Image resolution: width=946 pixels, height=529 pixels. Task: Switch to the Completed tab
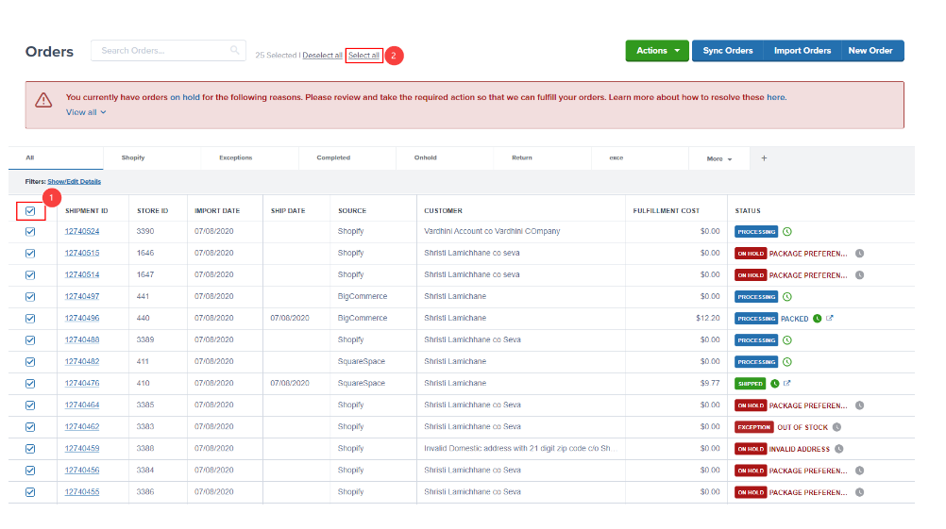tap(347, 157)
